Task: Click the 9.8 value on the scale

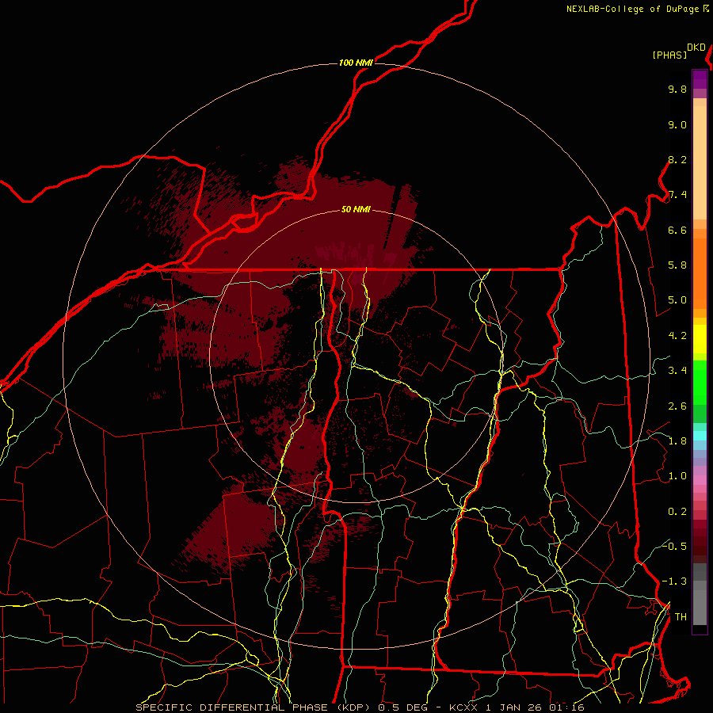Action: (677, 90)
